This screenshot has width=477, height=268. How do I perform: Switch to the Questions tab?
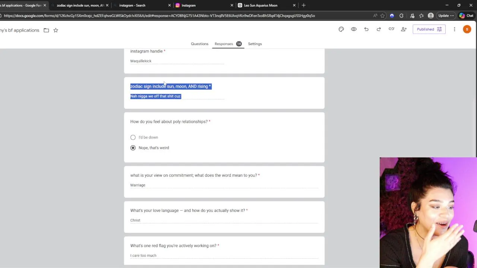199,44
